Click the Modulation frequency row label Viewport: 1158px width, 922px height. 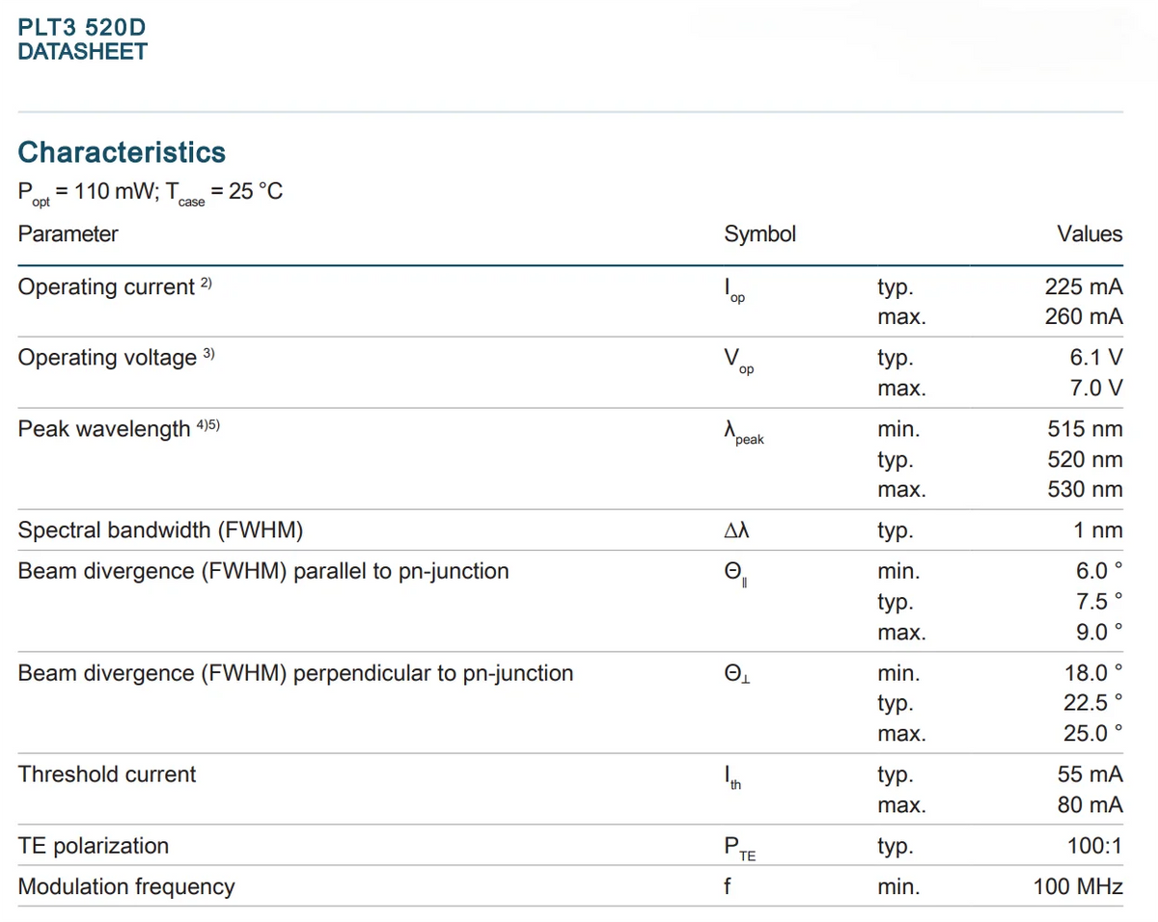[x=126, y=887]
